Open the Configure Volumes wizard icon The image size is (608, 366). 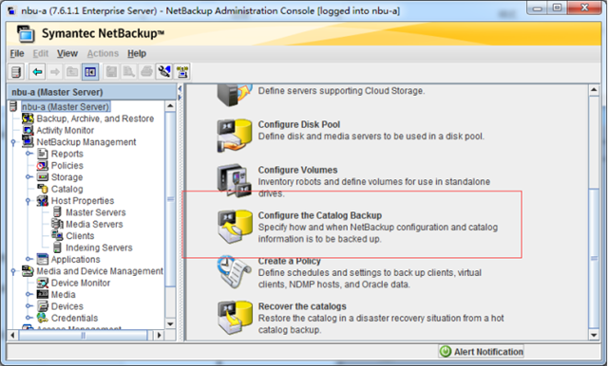point(233,179)
